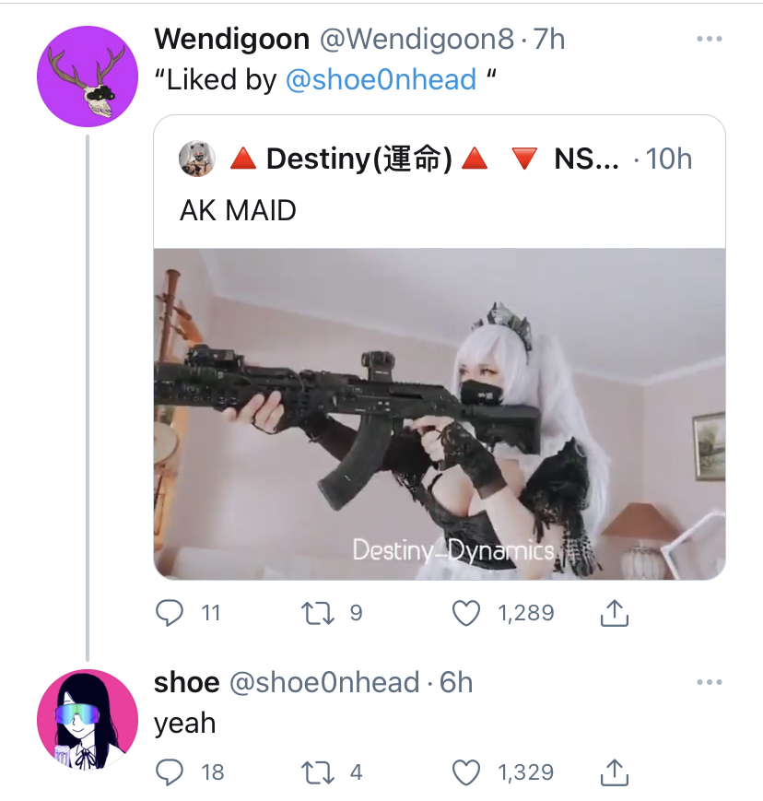Open Wendigoon display name profile
Screen dimensions: 763x801
pyautogui.click(x=232, y=39)
